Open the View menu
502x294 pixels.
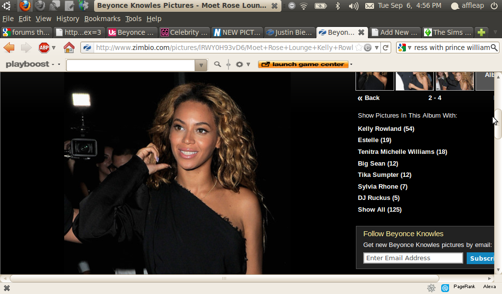(43, 19)
